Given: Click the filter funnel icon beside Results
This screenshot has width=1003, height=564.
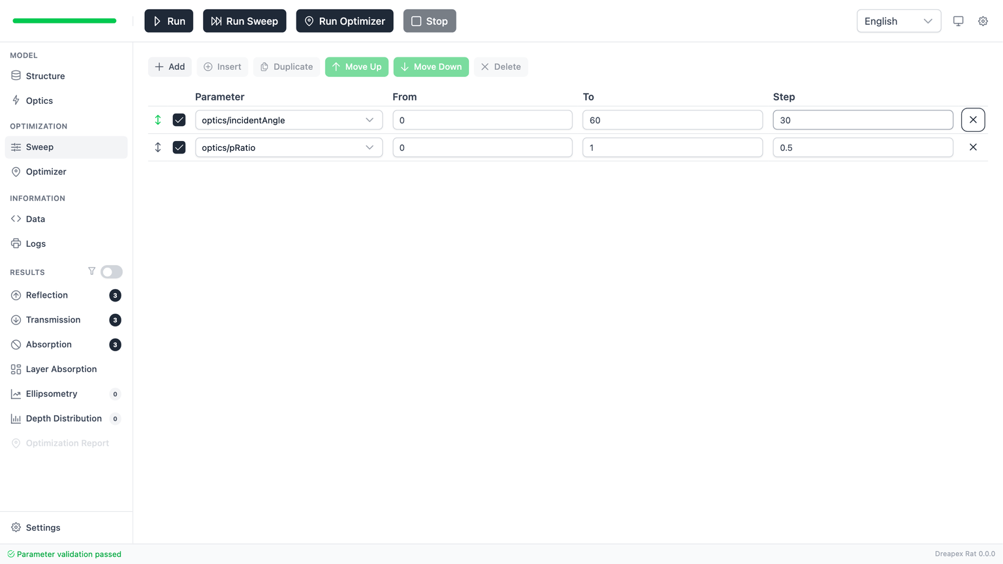Looking at the screenshot, I should pos(91,272).
